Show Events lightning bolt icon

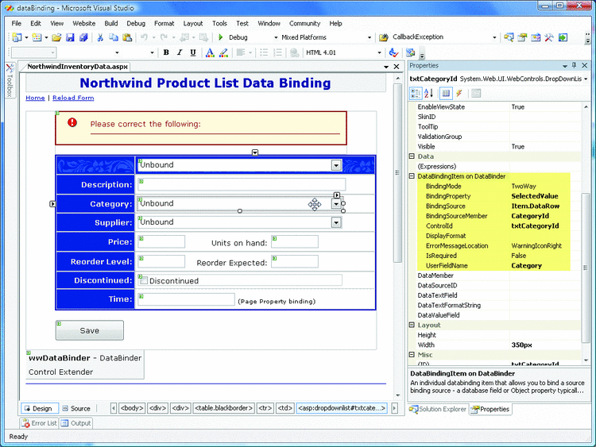pos(459,93)
